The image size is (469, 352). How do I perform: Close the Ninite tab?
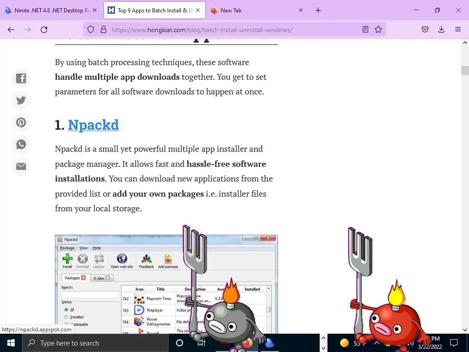[x=95, y=10]
